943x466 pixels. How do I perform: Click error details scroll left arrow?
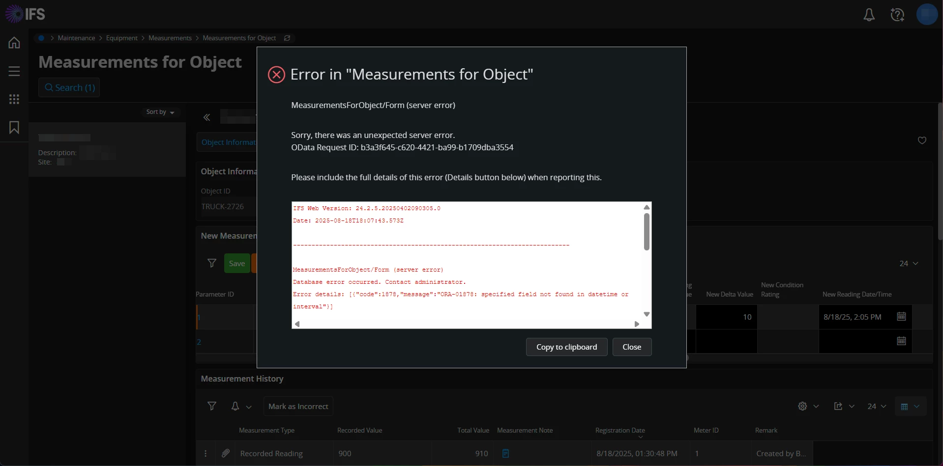(x=297, y=324)
